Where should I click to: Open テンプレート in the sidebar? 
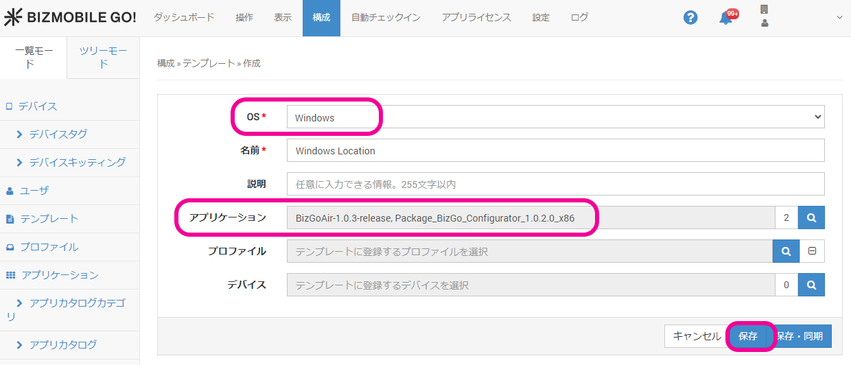click(49, 218)
